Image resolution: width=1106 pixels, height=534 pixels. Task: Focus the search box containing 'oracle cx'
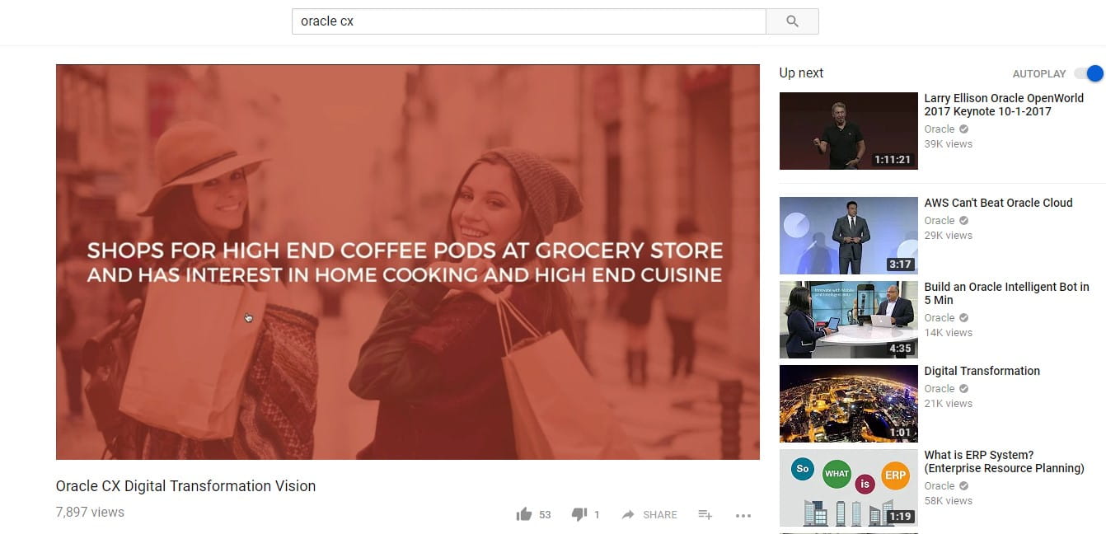pos(529,21)
